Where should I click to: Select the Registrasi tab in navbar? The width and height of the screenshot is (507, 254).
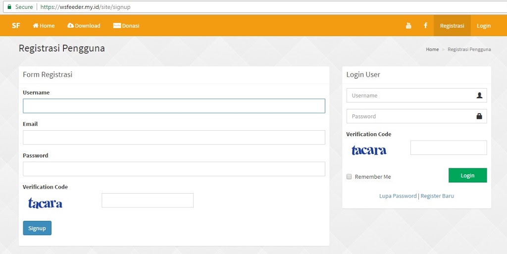point(452,26)
